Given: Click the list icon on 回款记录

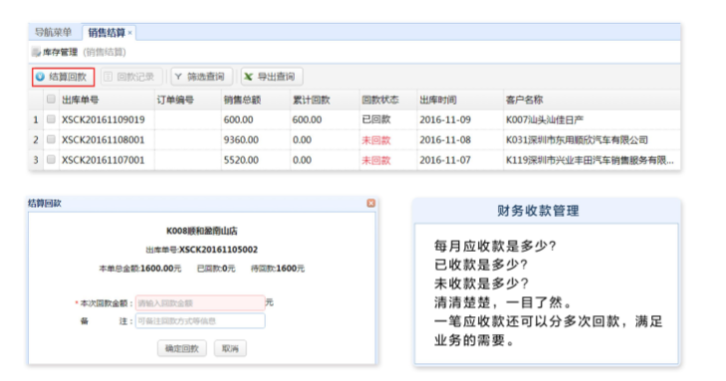Looking at the screenshot, I should [x=108, y=77].
